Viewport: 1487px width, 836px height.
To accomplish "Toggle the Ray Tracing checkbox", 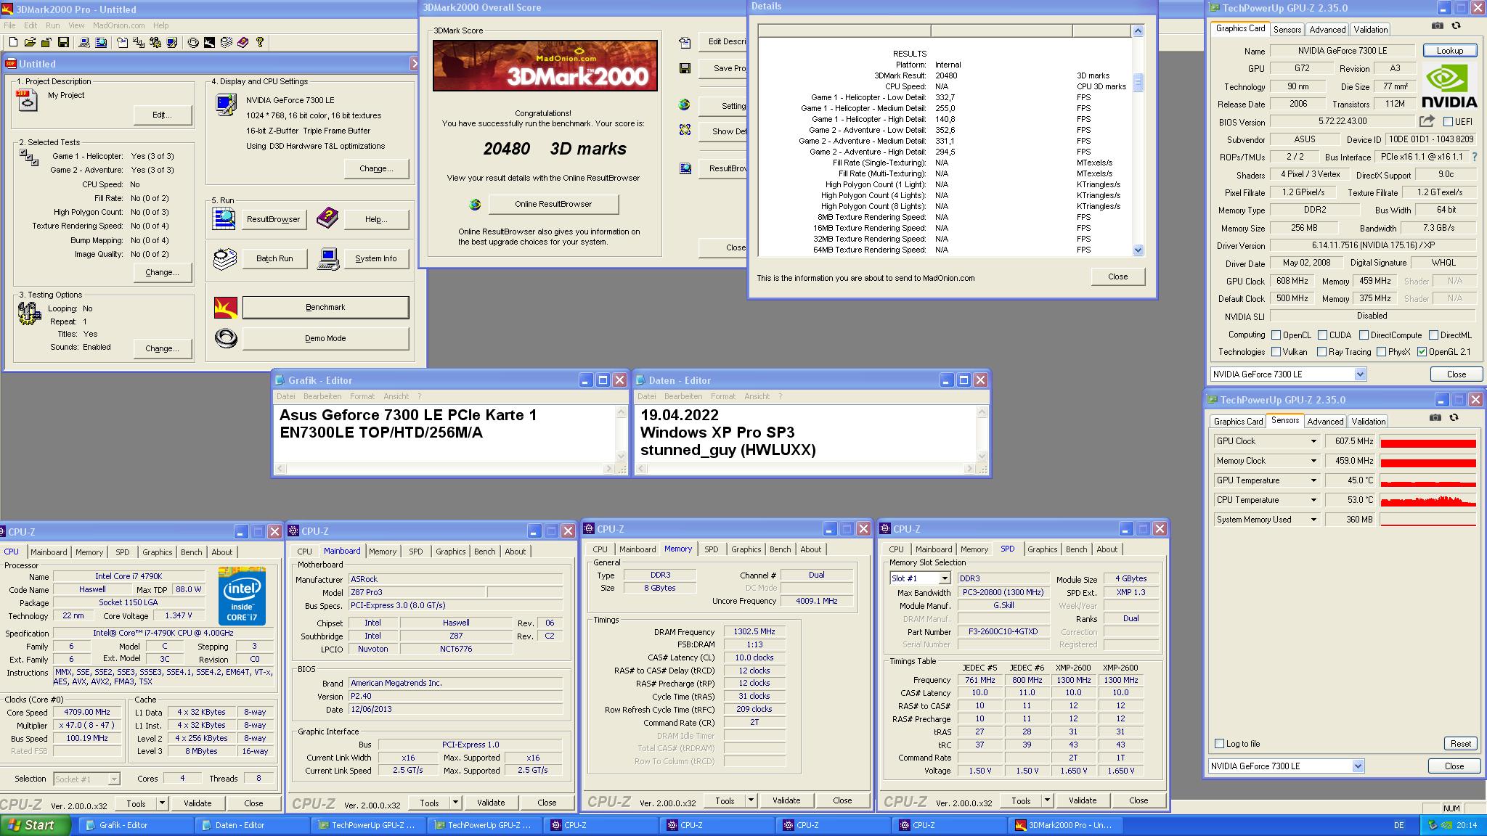I will [1321, 352].
